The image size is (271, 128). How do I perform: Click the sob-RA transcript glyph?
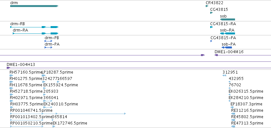click(x=227, y=33)
